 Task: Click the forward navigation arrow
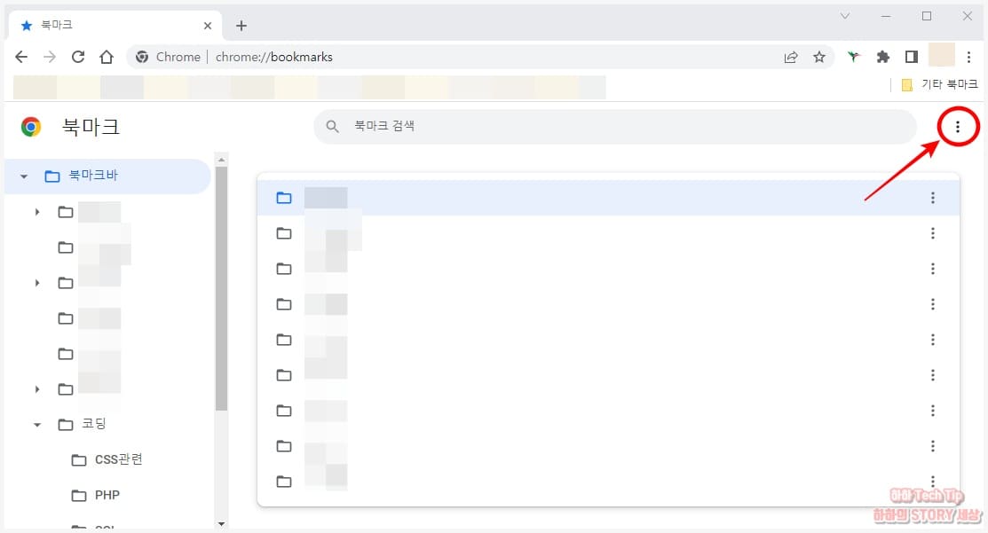point(48,57)
